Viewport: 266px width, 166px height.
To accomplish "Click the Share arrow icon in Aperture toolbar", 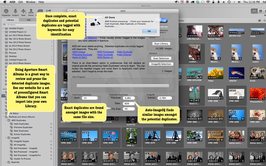I will tap(49, 11).
